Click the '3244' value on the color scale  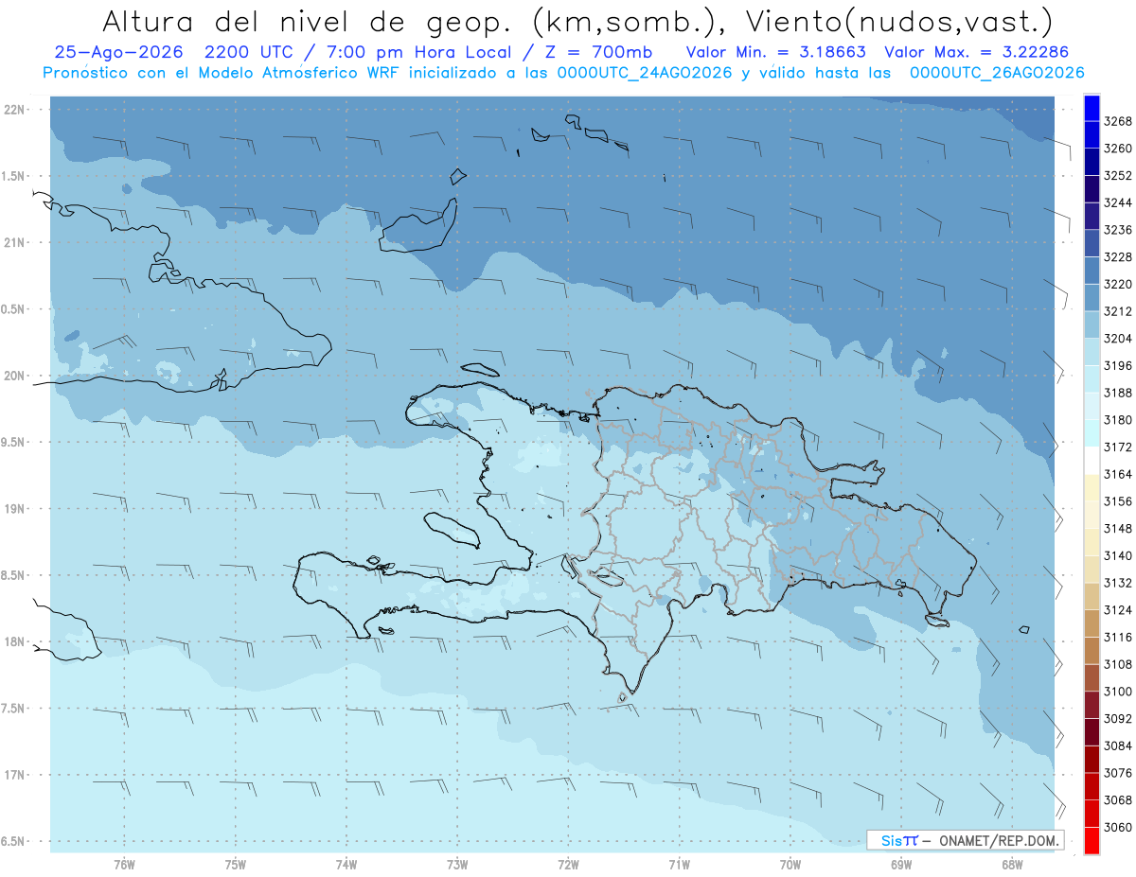click(x=1118, y=203)
